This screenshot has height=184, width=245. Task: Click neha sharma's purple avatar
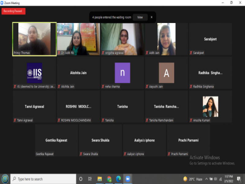click(x=123, y=73)
